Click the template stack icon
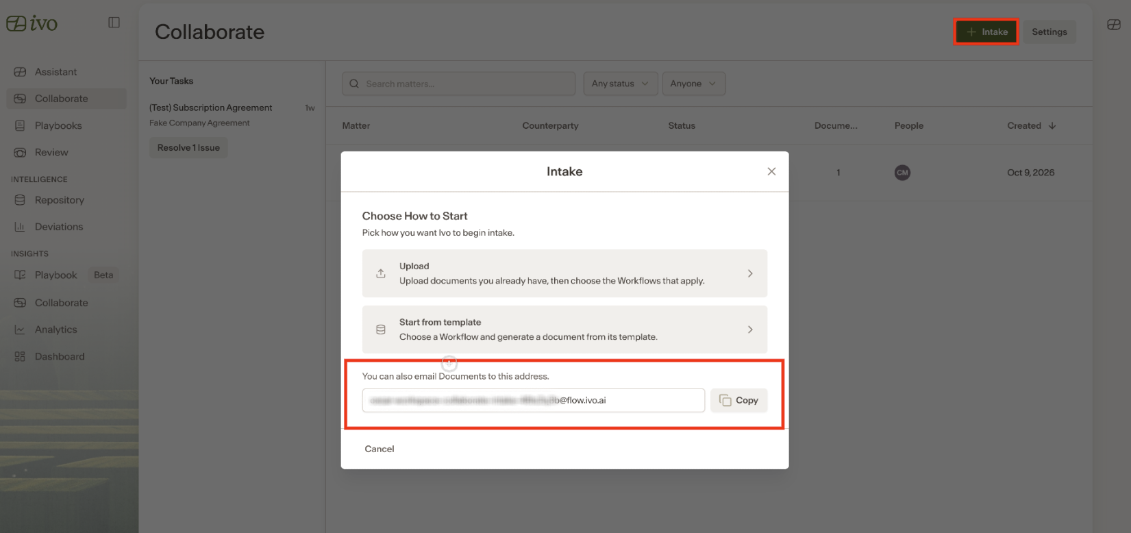Image resolution: width=1131 pixels, height=533 pixels. click(x=381, y=330)
